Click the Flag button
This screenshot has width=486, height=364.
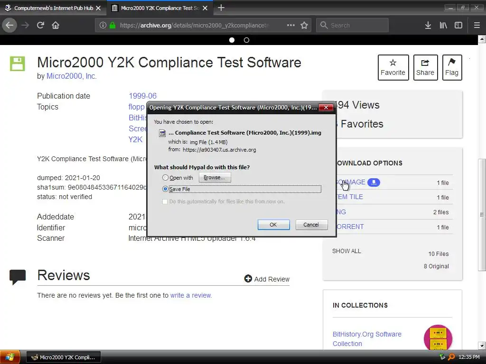click(452, 67)
